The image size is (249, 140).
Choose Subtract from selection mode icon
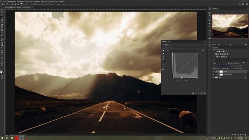pos(18,4)
